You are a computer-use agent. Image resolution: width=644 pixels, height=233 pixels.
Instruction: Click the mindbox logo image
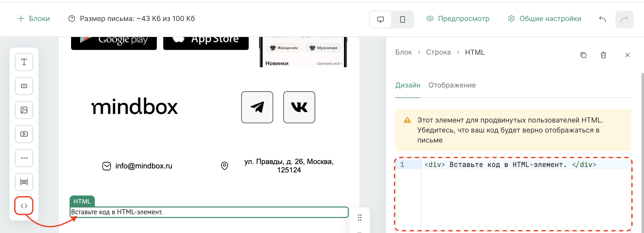[135, 106]
